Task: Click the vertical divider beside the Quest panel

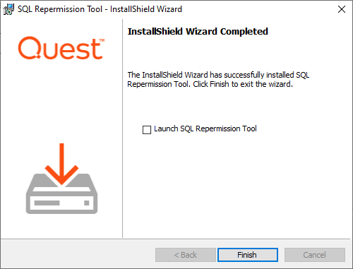Action: [x=123, y=128]
